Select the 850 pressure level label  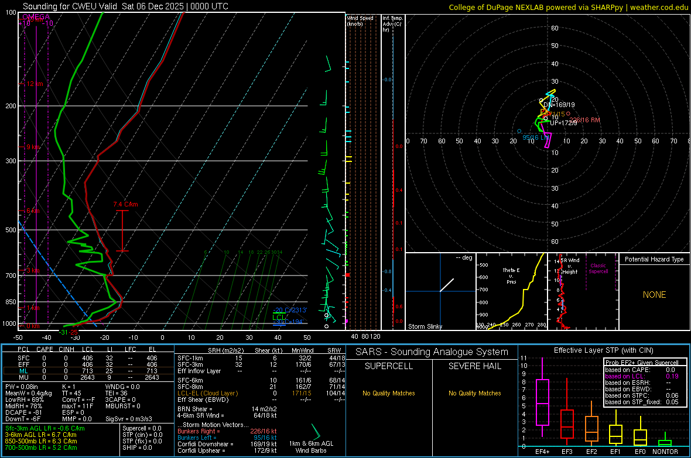[x=11, y=302]
